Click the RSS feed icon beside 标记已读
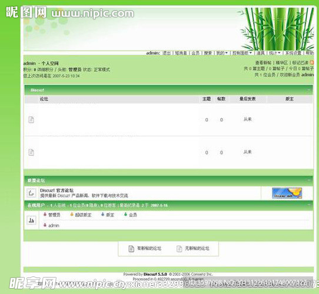 (312, 62)
